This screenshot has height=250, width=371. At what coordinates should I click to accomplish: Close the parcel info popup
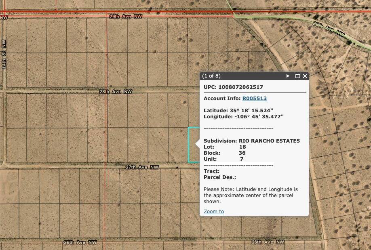[x=305, y=76]
